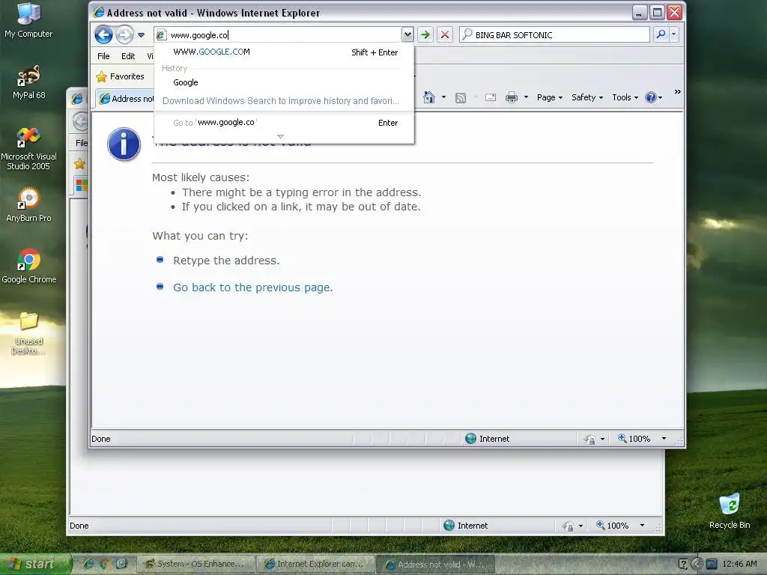The width and height of the screenshot is (767, 575).
Task: Open the Edit menu
Action: (128, 56)
